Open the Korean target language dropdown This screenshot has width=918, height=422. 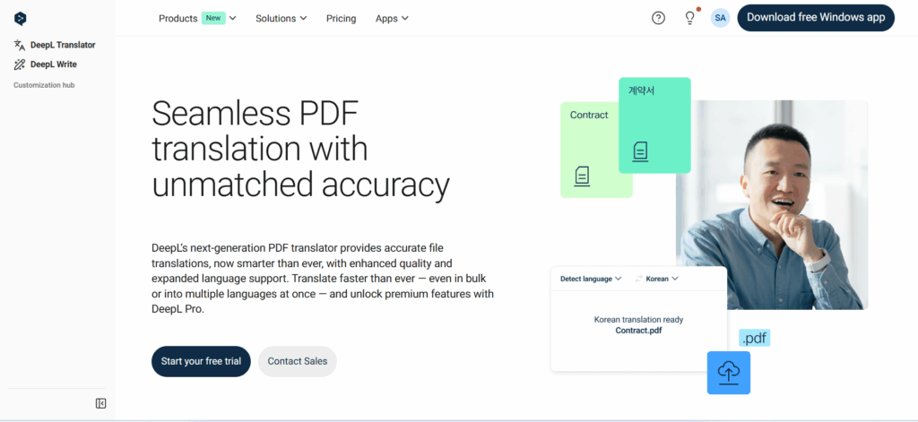click(662, 279)
